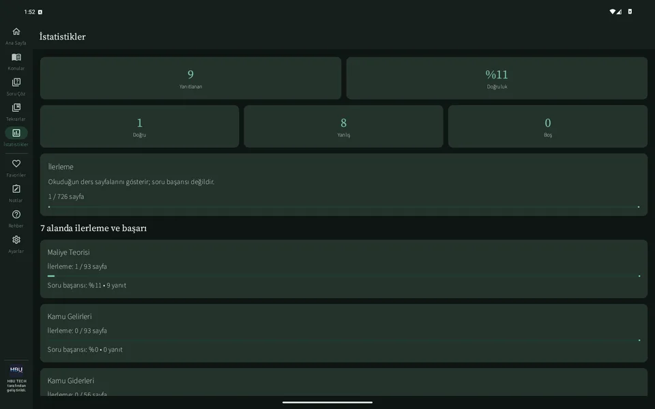The width and height of the screenshot is (655, 409).
Task: Tap the Wi-Fi status icon
Action: [x=613, y=12]
